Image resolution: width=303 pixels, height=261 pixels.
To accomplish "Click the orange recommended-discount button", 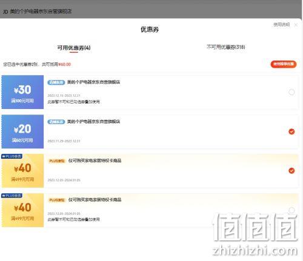I will pos(284,64).
